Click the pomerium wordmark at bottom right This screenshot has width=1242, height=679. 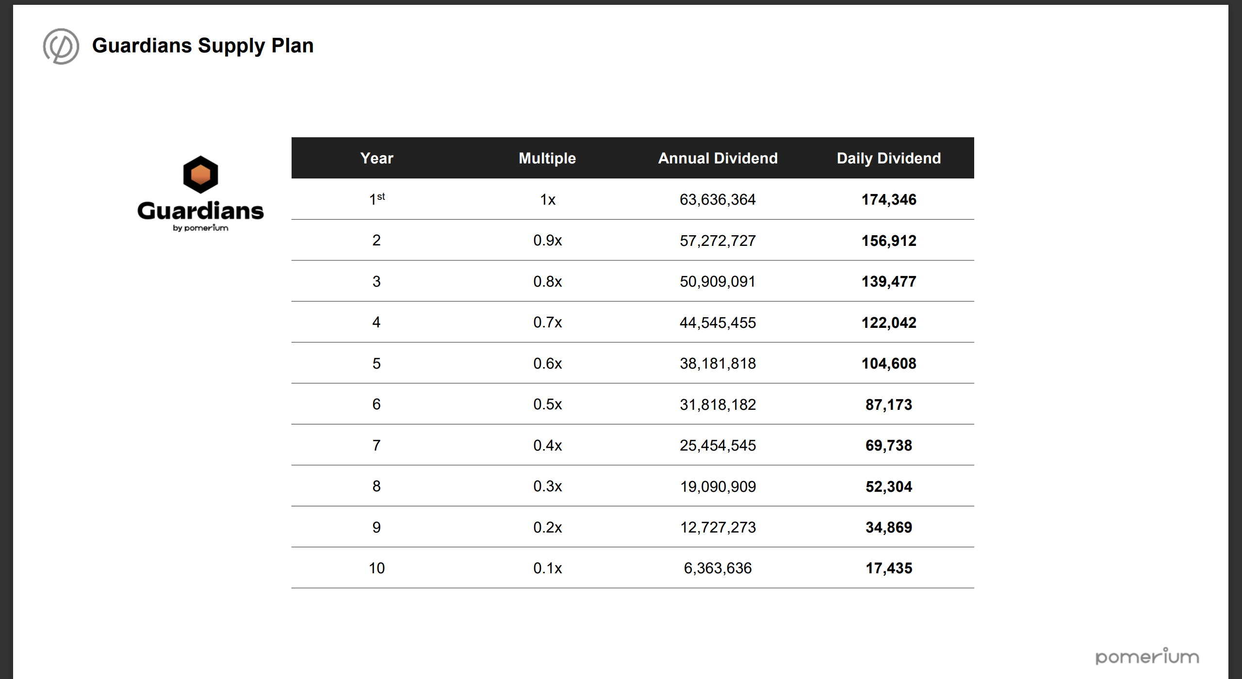tap(1147, 657)
